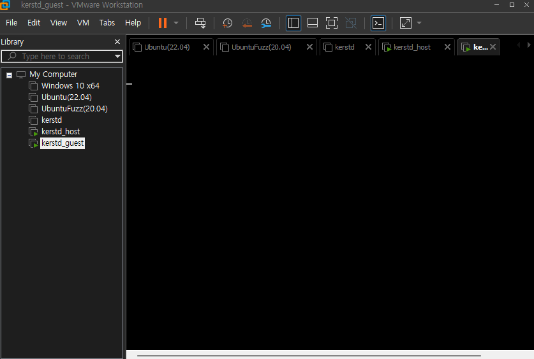Viewport: 534px width, 359px height.
Task: Click the Windows 10 x64 VM icon
Action: tap(33, 86)
